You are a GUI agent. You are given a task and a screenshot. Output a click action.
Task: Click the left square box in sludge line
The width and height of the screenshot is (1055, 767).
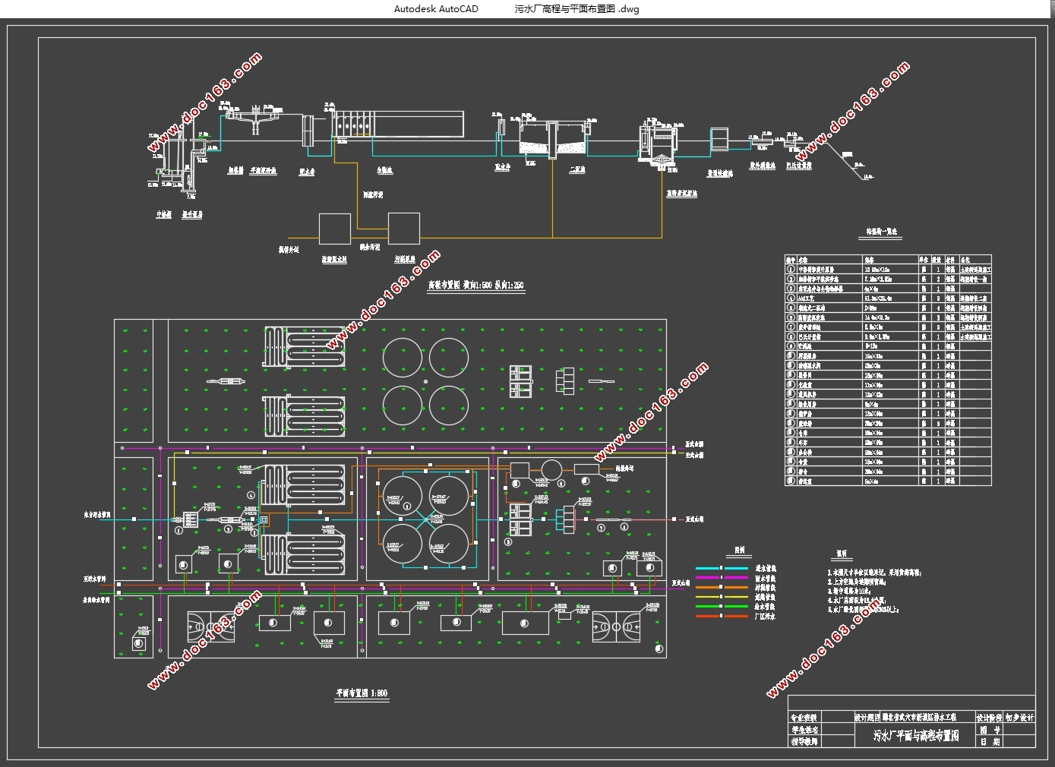point(334,229)
